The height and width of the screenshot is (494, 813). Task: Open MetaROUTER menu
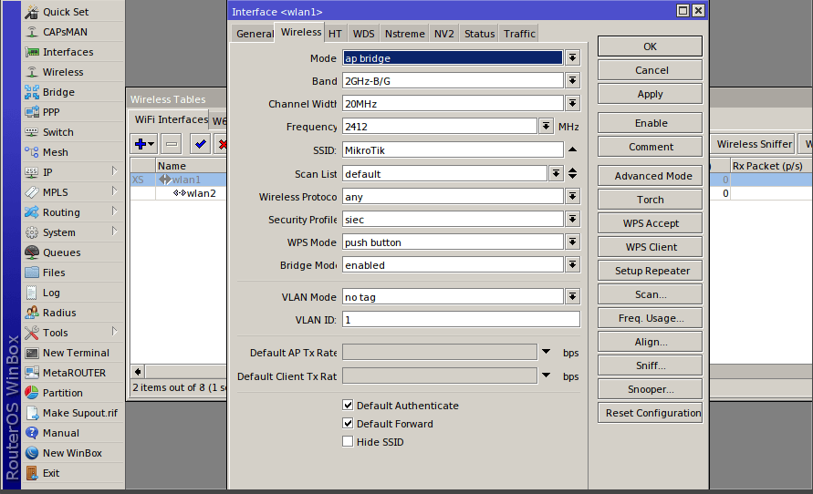(74, 373)
